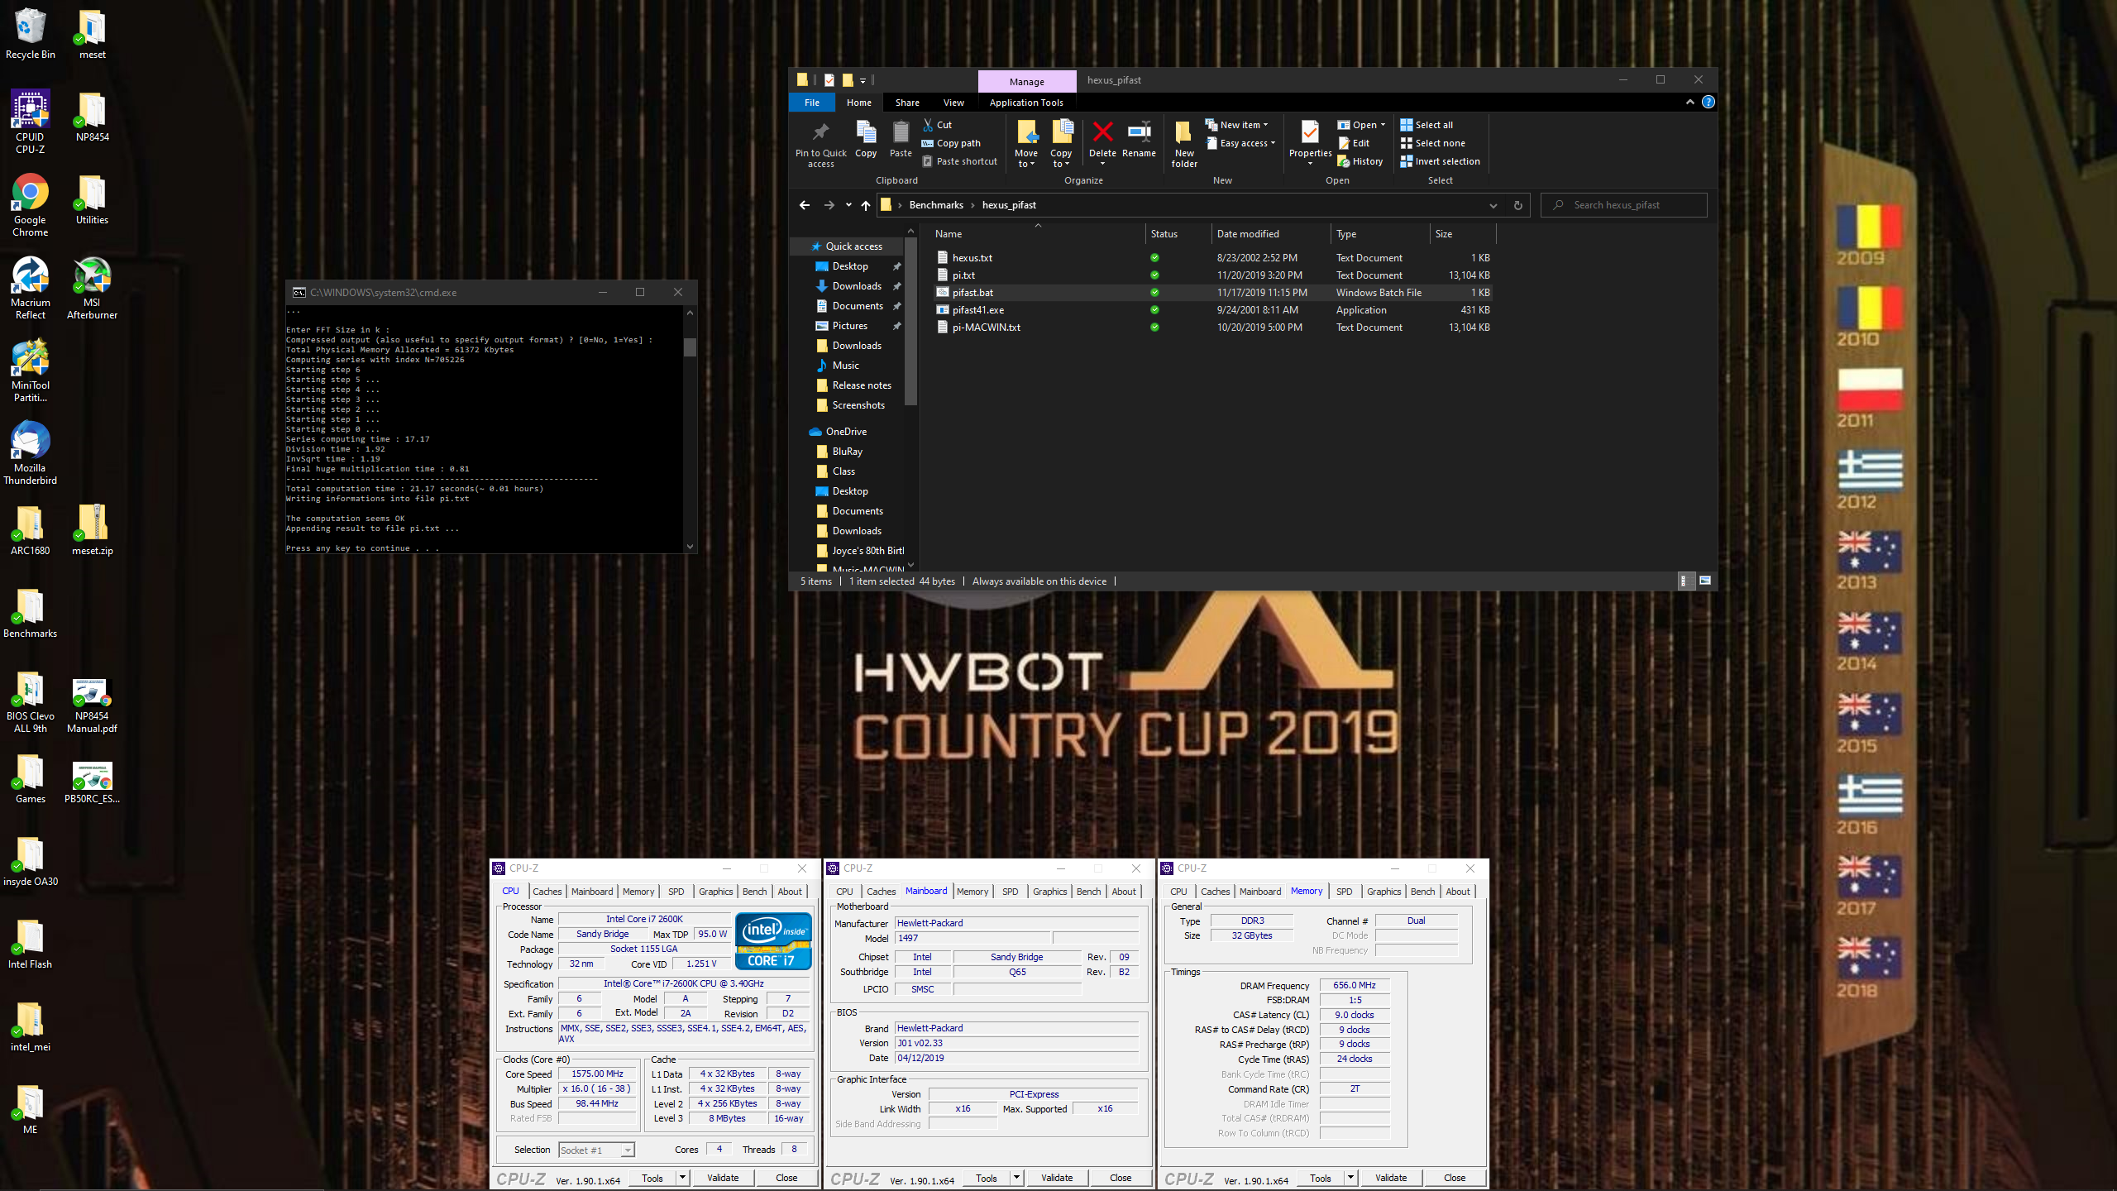The height and width of the screenshot is (1191, 2117).
Task: Click the Copy icon in the Clipboard group
Action: coord(866,139)
